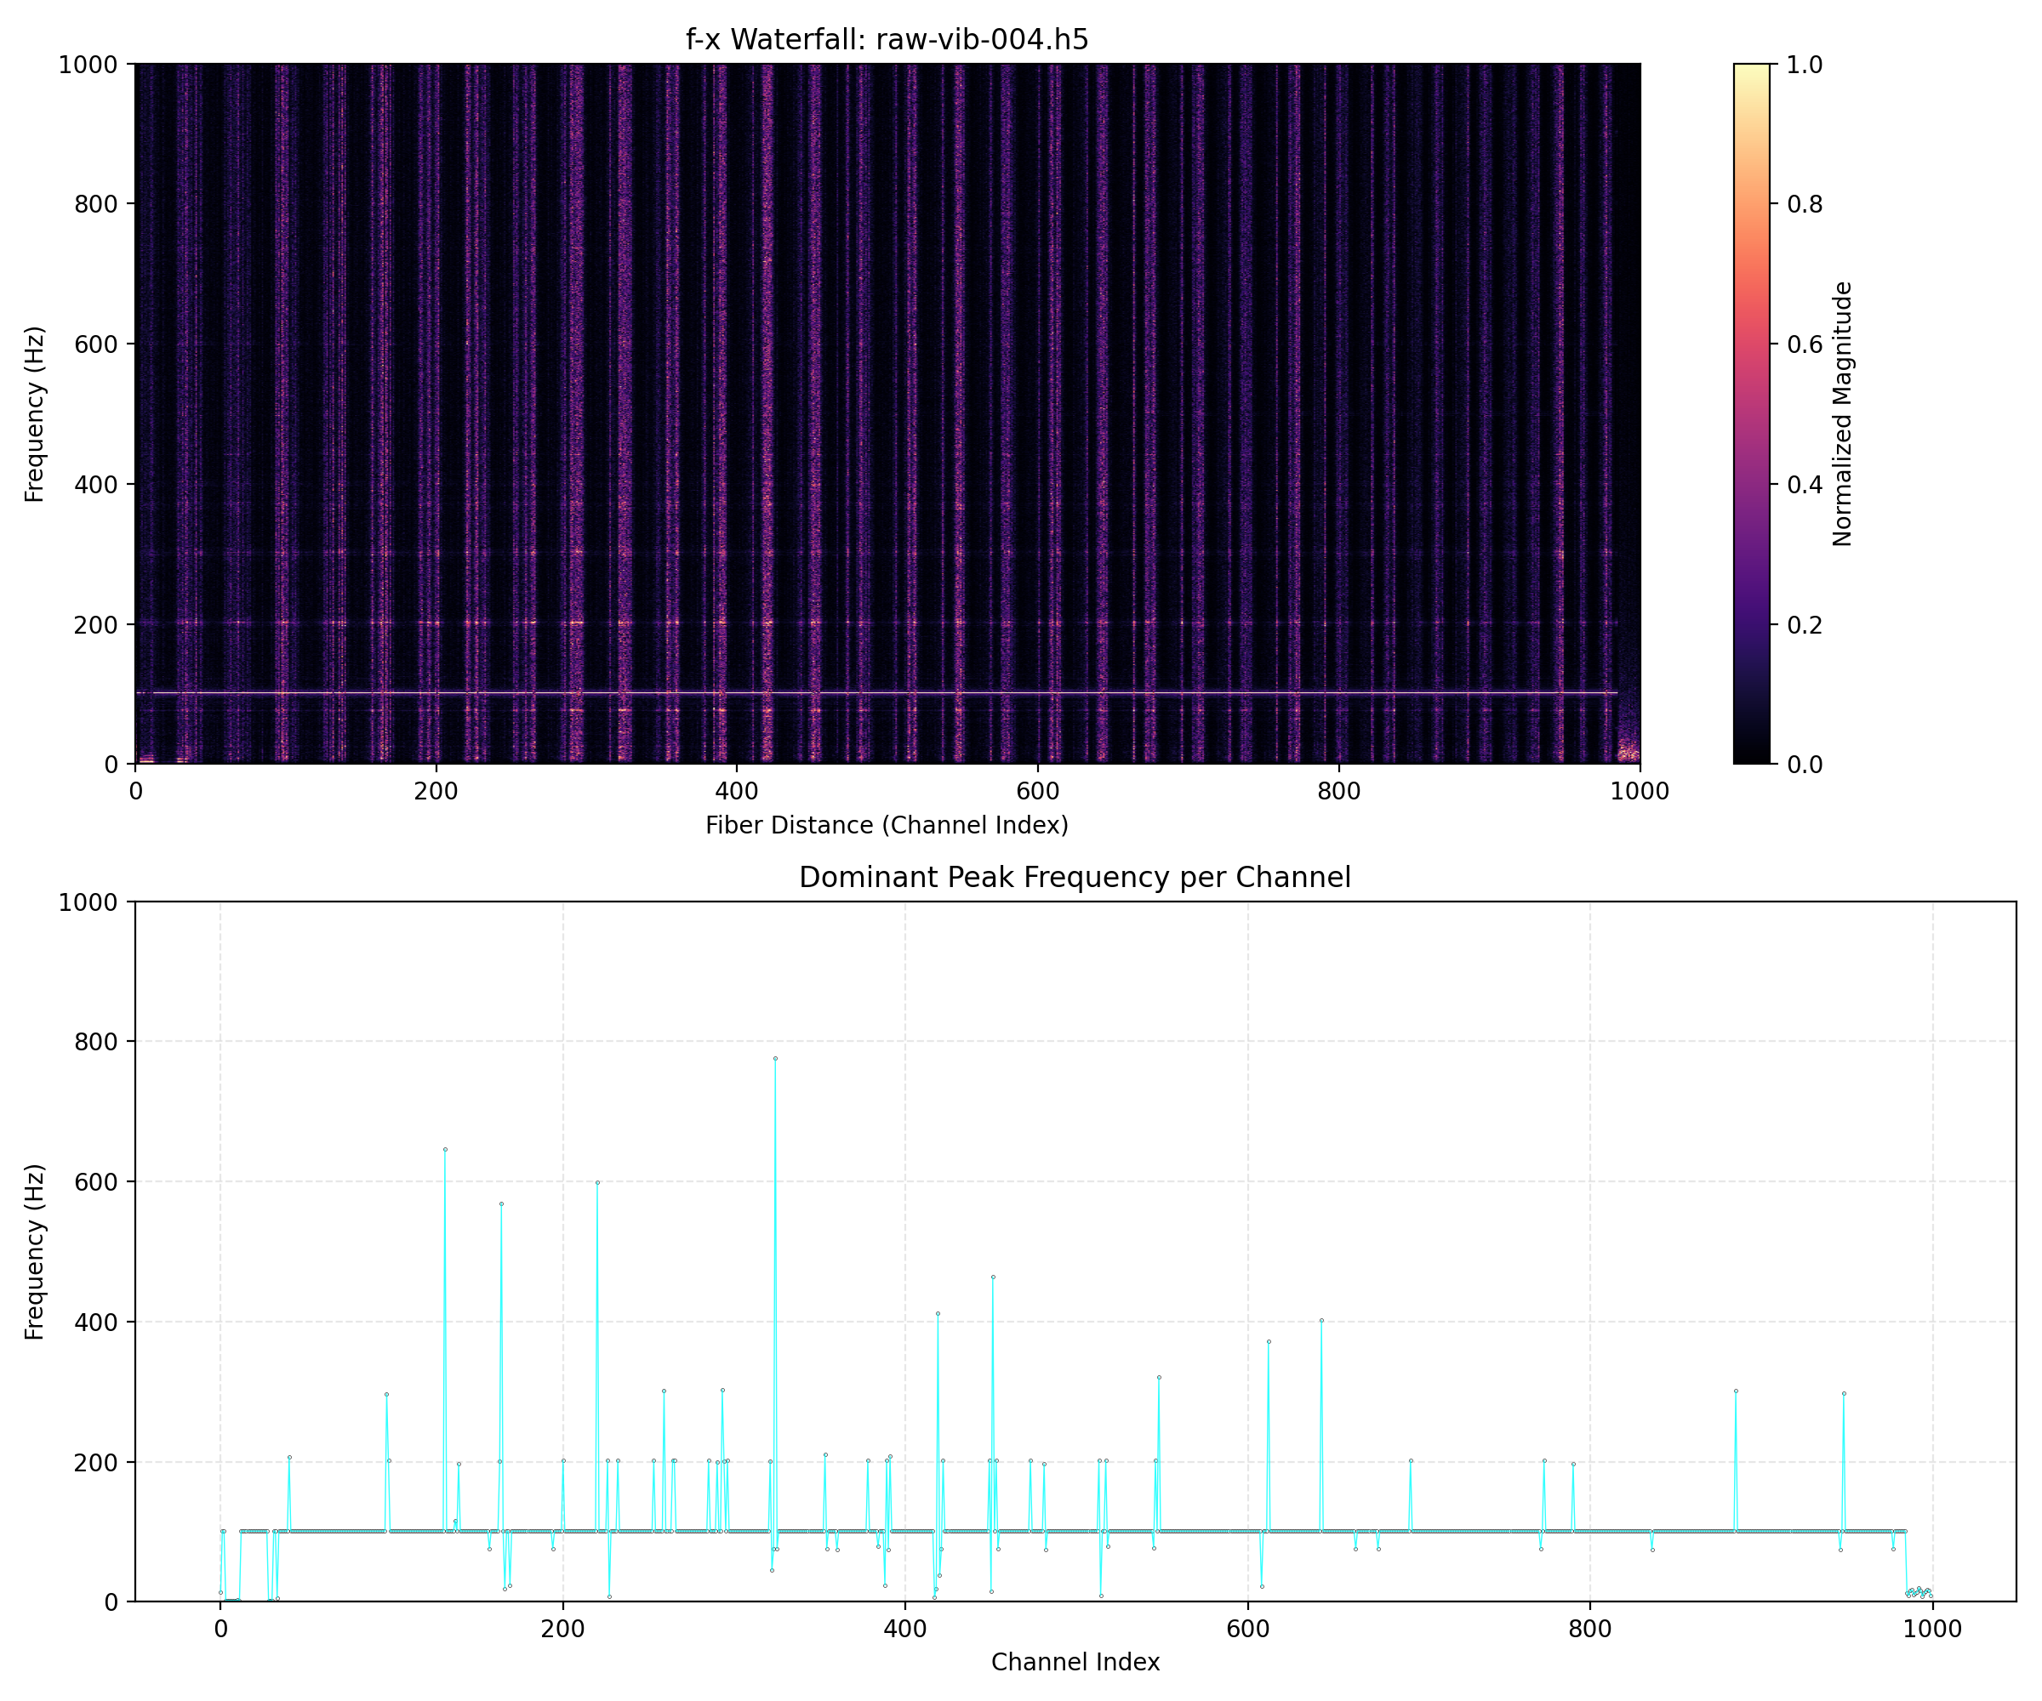Click the lower plot 'Frequency (Hz)' y-axis label
This screenshot has height=1701, width=2042.
[x=35, y=1252]
